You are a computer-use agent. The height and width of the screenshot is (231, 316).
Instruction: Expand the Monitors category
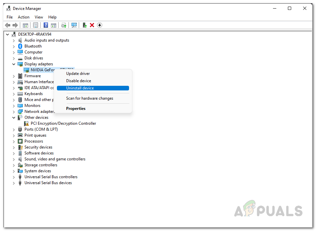click(14, 106)
